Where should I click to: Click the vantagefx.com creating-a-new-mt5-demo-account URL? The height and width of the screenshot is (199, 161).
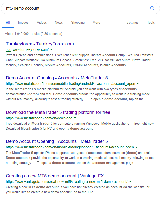pos(67,182)
